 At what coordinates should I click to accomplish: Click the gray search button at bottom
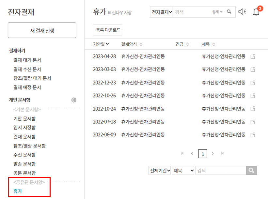click(251, 170)
